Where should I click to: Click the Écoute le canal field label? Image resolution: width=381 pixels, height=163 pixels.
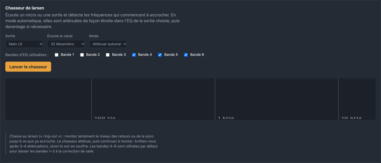(60, 36)
